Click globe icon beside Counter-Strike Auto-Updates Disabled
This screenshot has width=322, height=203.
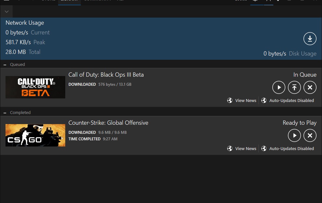(264, 149)
